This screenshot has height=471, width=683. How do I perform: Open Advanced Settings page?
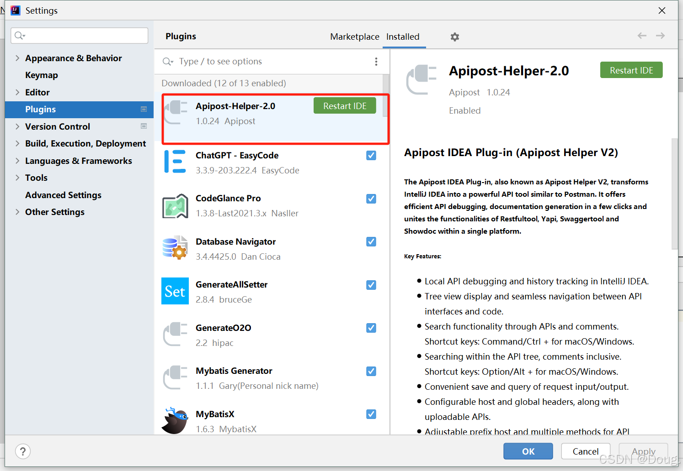[63, 195]
